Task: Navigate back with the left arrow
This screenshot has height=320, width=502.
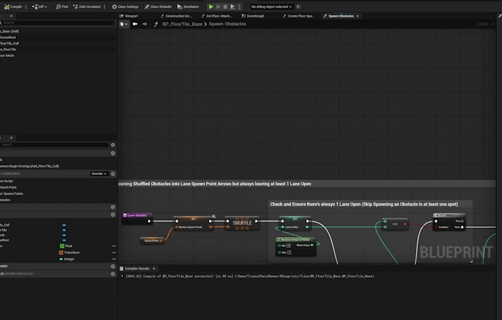Action: [135, 24]
